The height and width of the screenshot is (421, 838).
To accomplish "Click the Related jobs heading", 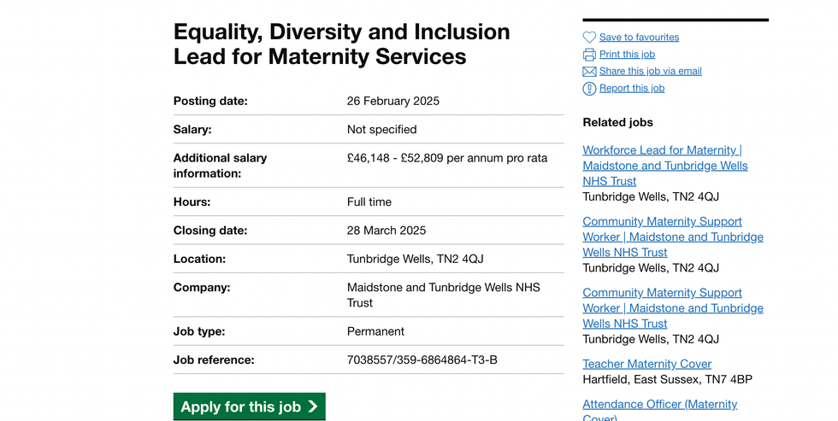I will click(617, 122).
